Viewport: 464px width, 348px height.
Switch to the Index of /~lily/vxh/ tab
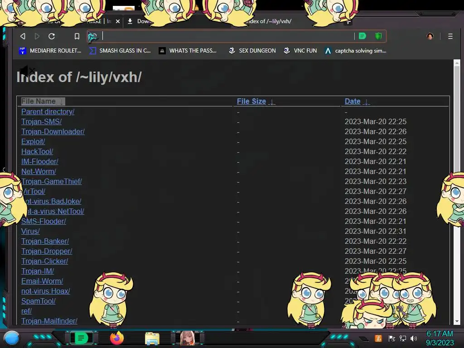(268, 21)
